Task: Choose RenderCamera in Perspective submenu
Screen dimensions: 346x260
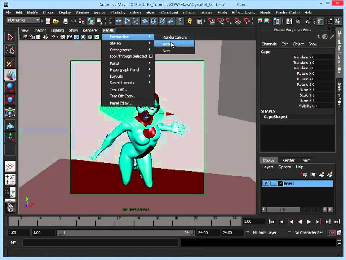Action: pos(174,37)
